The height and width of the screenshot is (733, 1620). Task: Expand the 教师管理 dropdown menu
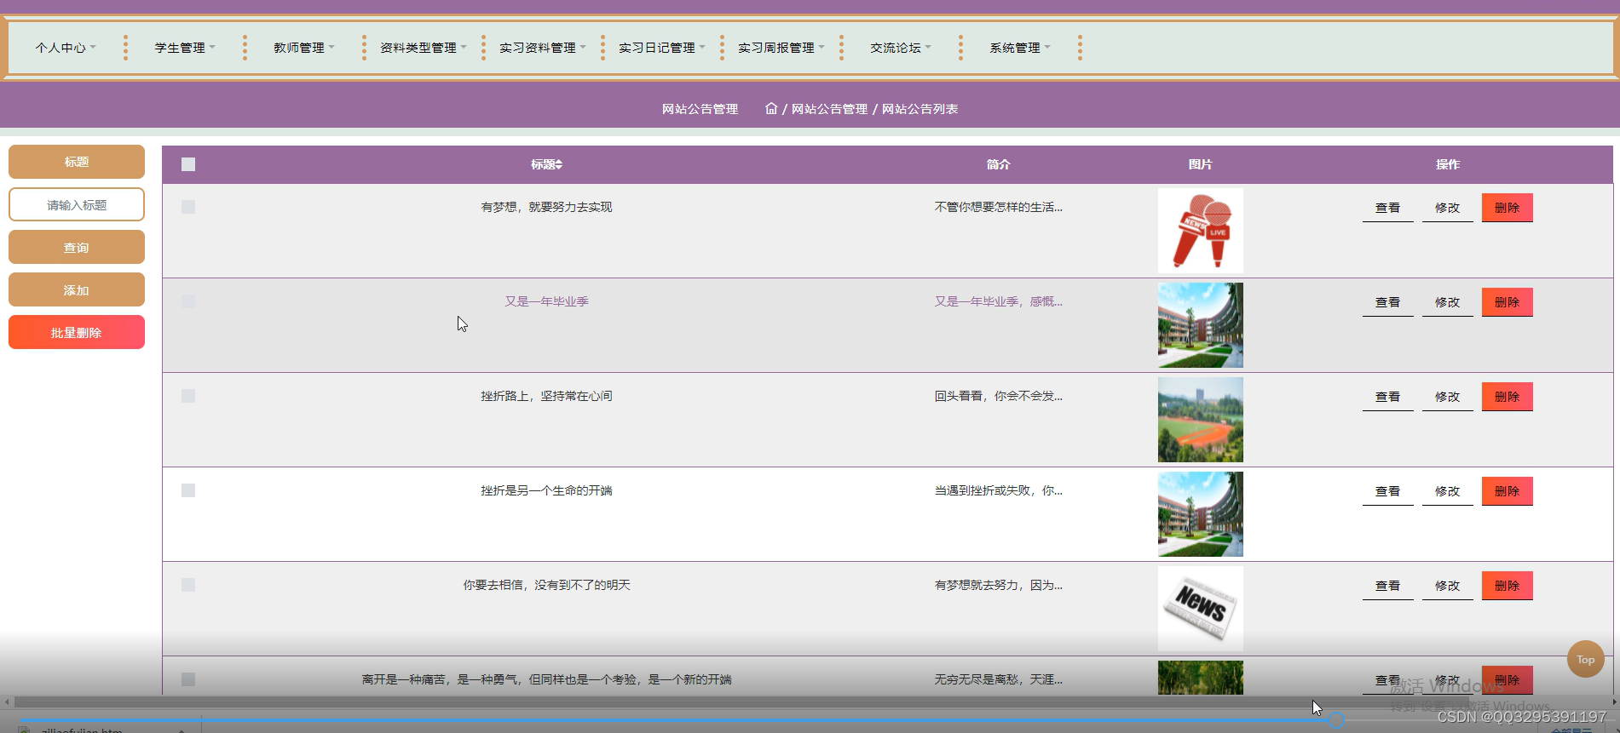click(x=304, y=48)
